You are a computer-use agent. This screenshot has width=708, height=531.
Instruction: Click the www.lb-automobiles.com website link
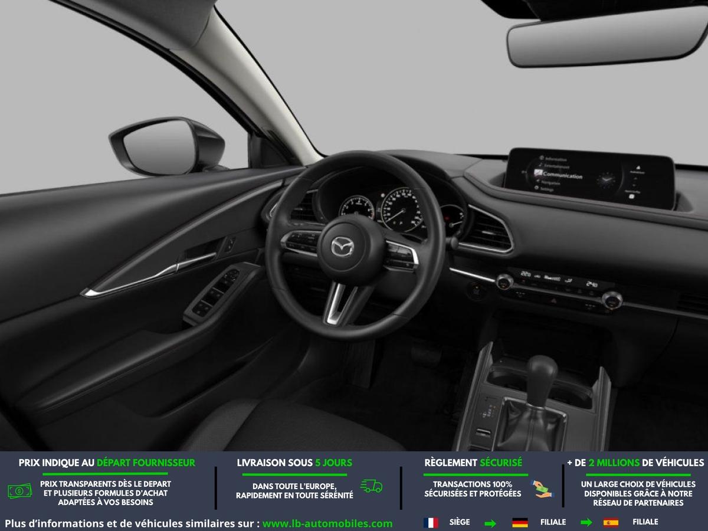pos(327,523)
